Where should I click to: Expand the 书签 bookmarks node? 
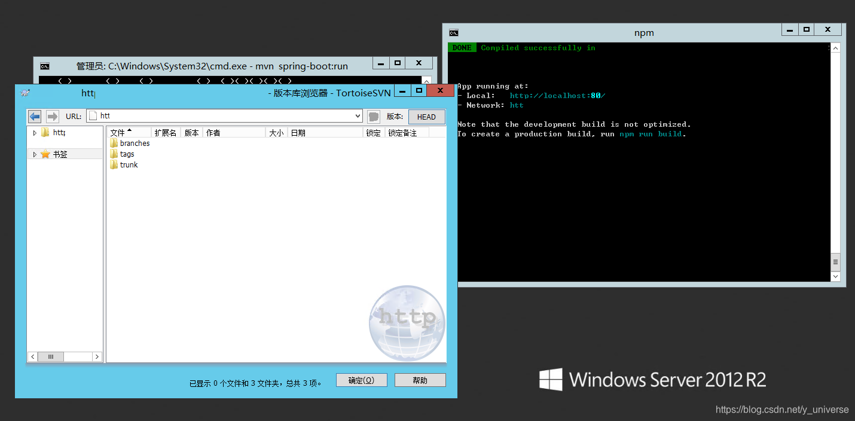pos(35,154)
